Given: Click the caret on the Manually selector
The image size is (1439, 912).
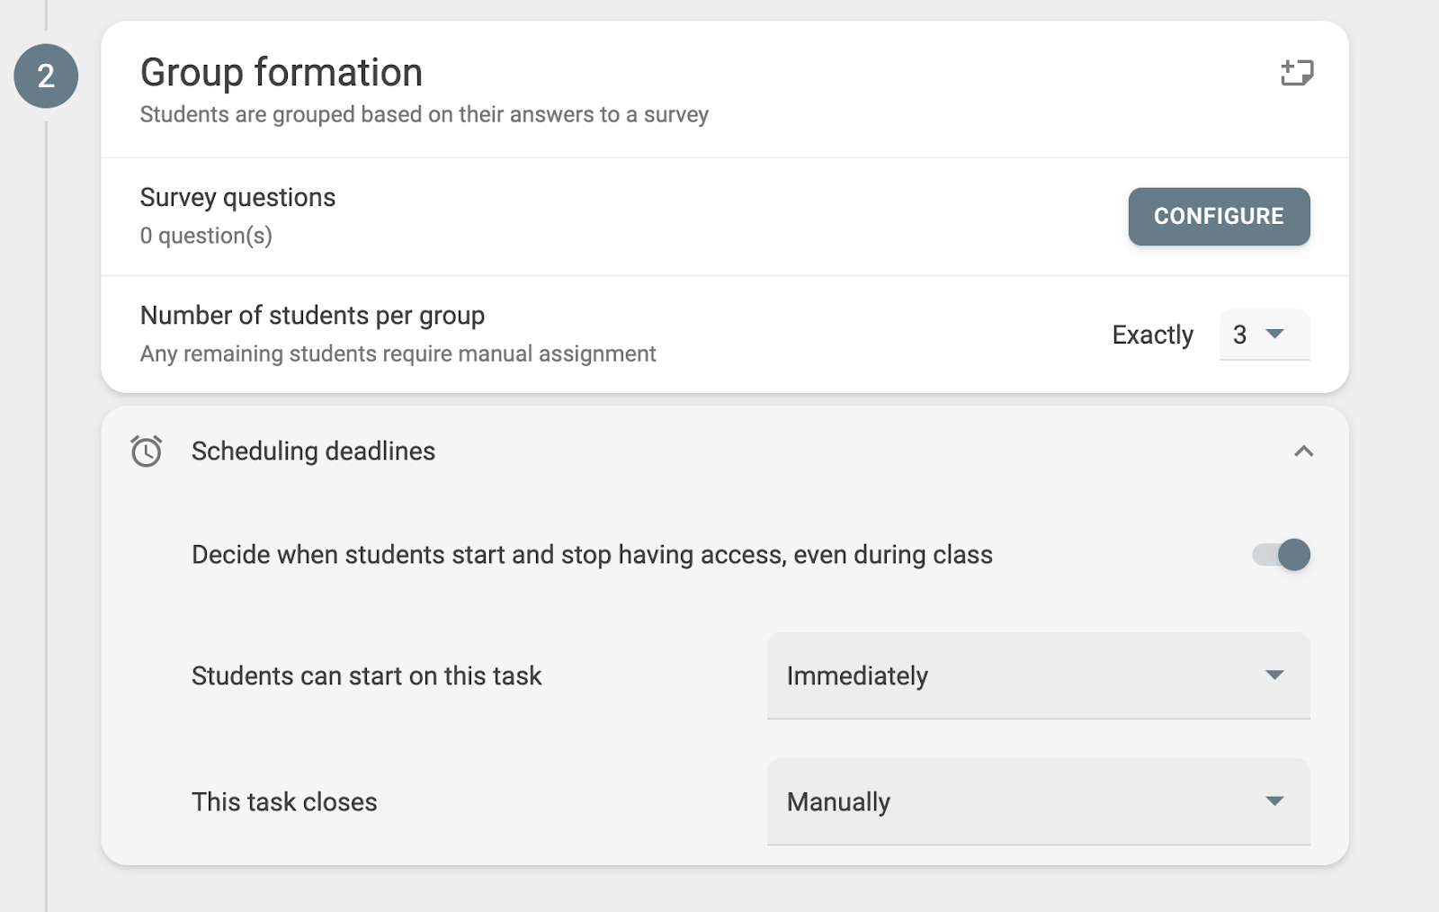Looking at the screenshot, I should point(1275,801).
